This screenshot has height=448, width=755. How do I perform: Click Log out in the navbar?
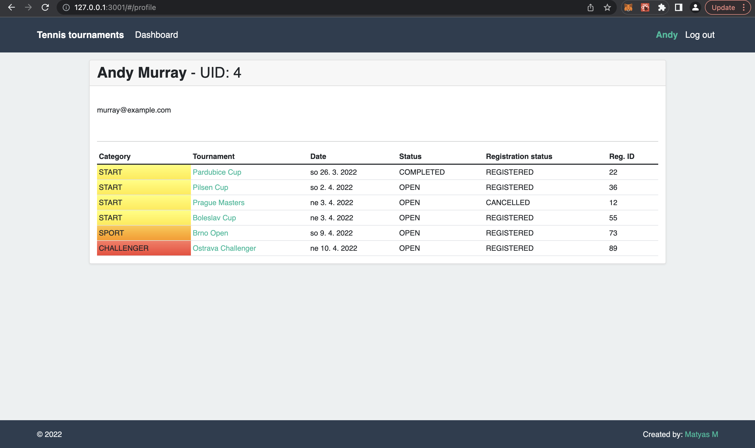699,35
